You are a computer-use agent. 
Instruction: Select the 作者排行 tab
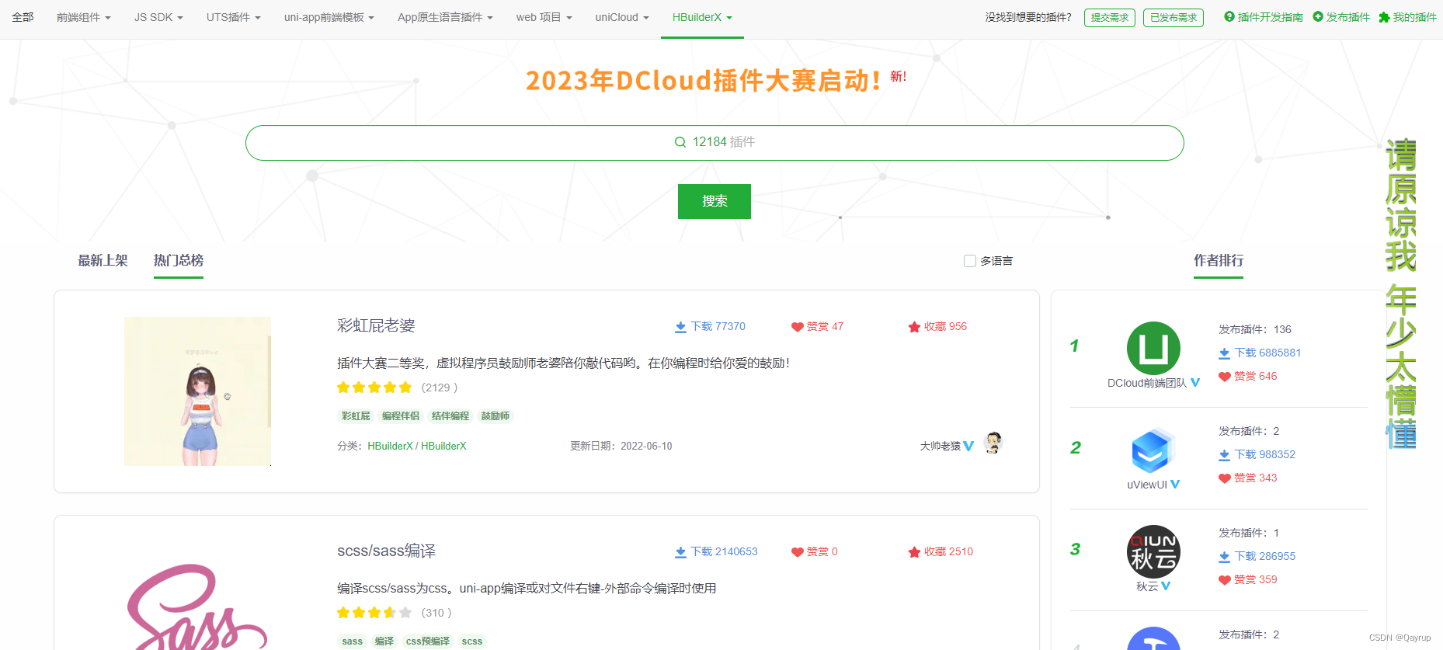[1219, 261]
